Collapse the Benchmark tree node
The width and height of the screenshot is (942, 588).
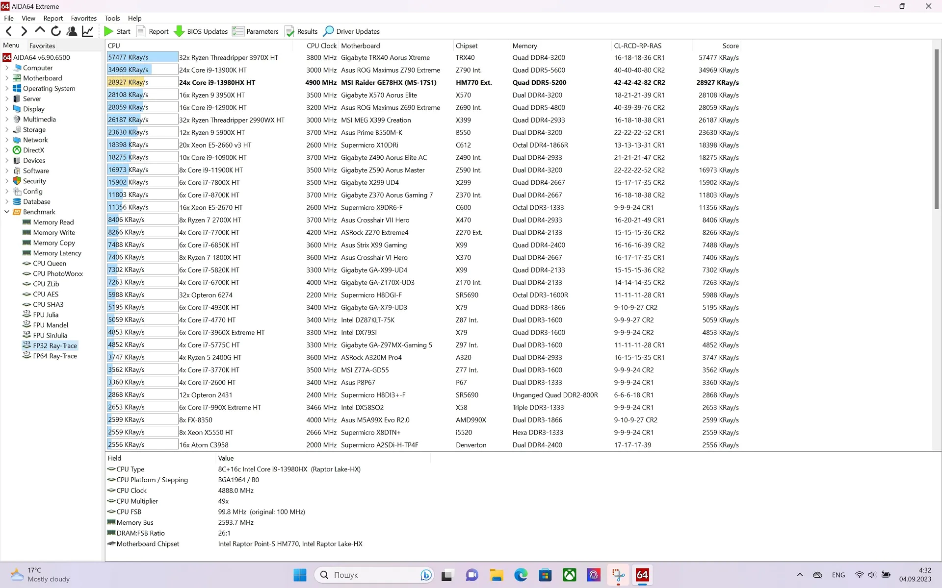7,212
